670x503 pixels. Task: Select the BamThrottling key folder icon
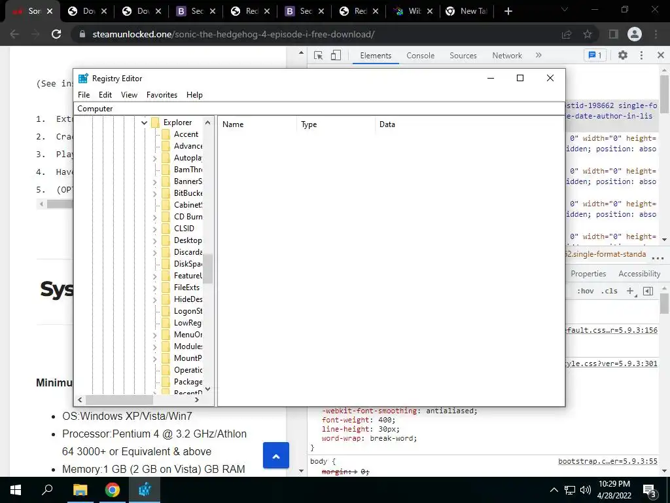pos(166,170)
